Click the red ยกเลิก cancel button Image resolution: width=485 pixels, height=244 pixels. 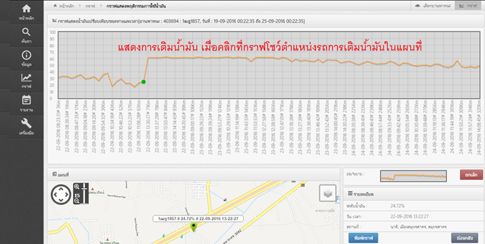(471, 175)
